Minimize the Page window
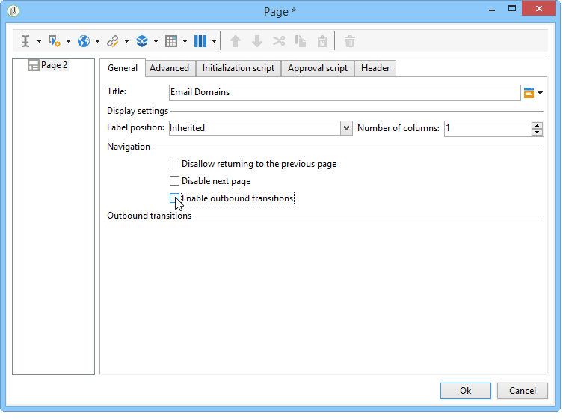Screen dimensions: 566x420 492,9
